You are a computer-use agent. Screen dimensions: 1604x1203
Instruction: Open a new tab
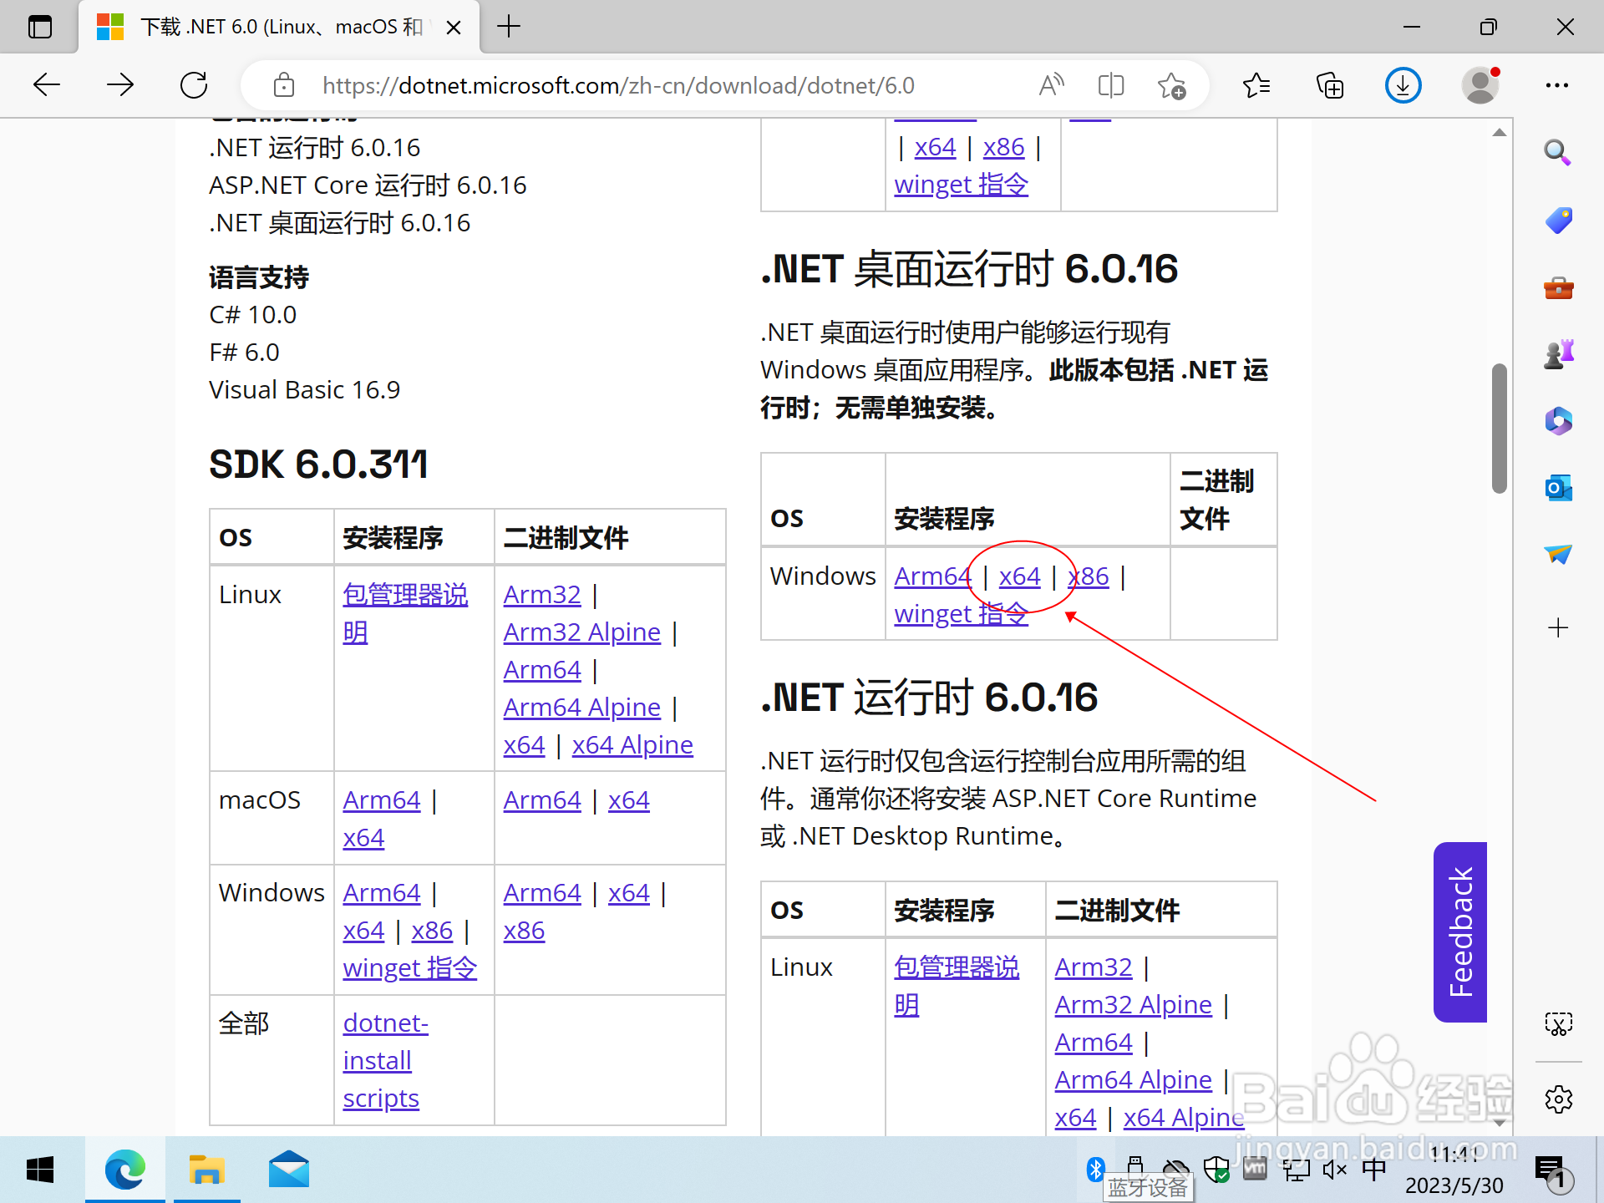tap(509, 27)
